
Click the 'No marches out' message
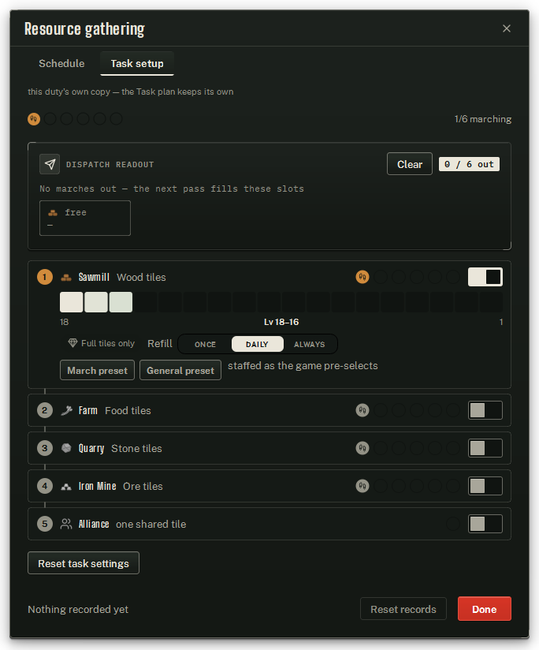click(x=171, y=189)
